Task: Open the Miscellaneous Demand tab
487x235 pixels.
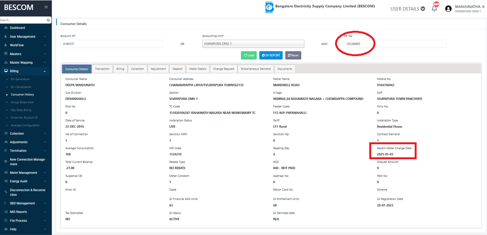Action: (256, 69)
